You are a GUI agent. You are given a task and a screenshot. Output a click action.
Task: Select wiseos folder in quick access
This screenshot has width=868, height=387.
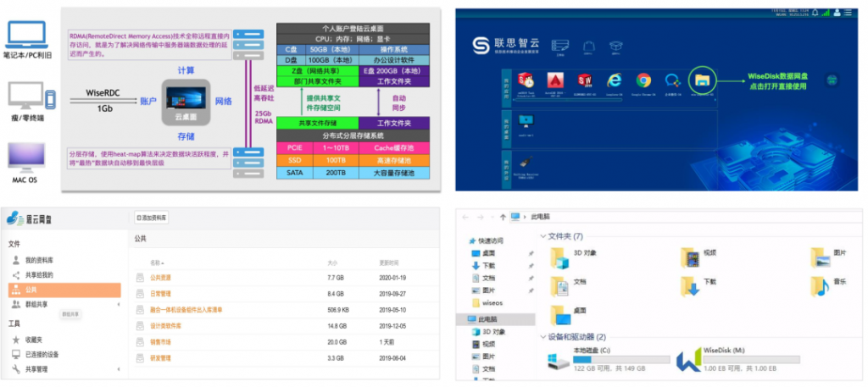(x=493, y=301)
